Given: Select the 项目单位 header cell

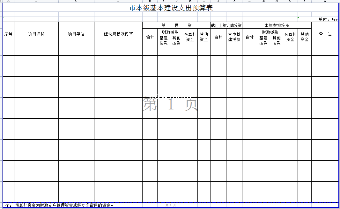Looking at the screenshot, I should (76, 34).
